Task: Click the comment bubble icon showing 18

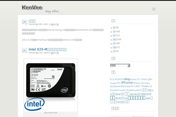Action: click(24, 22)
